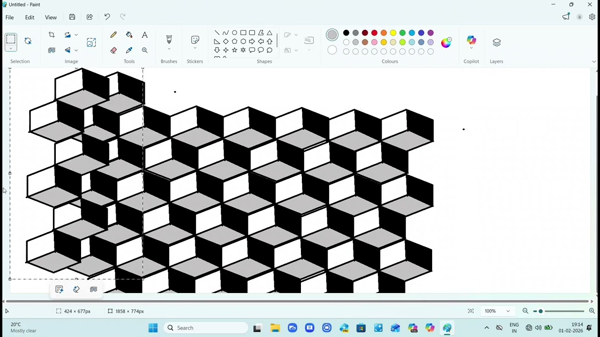Viewport: 600px width, 337px height.
Task: Select the Eraser tool
Action: 113,50
